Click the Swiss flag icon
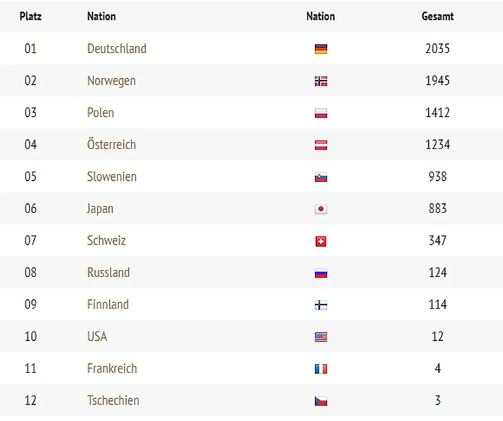This screenshot has width=503, height=421. tap(320, 241)
